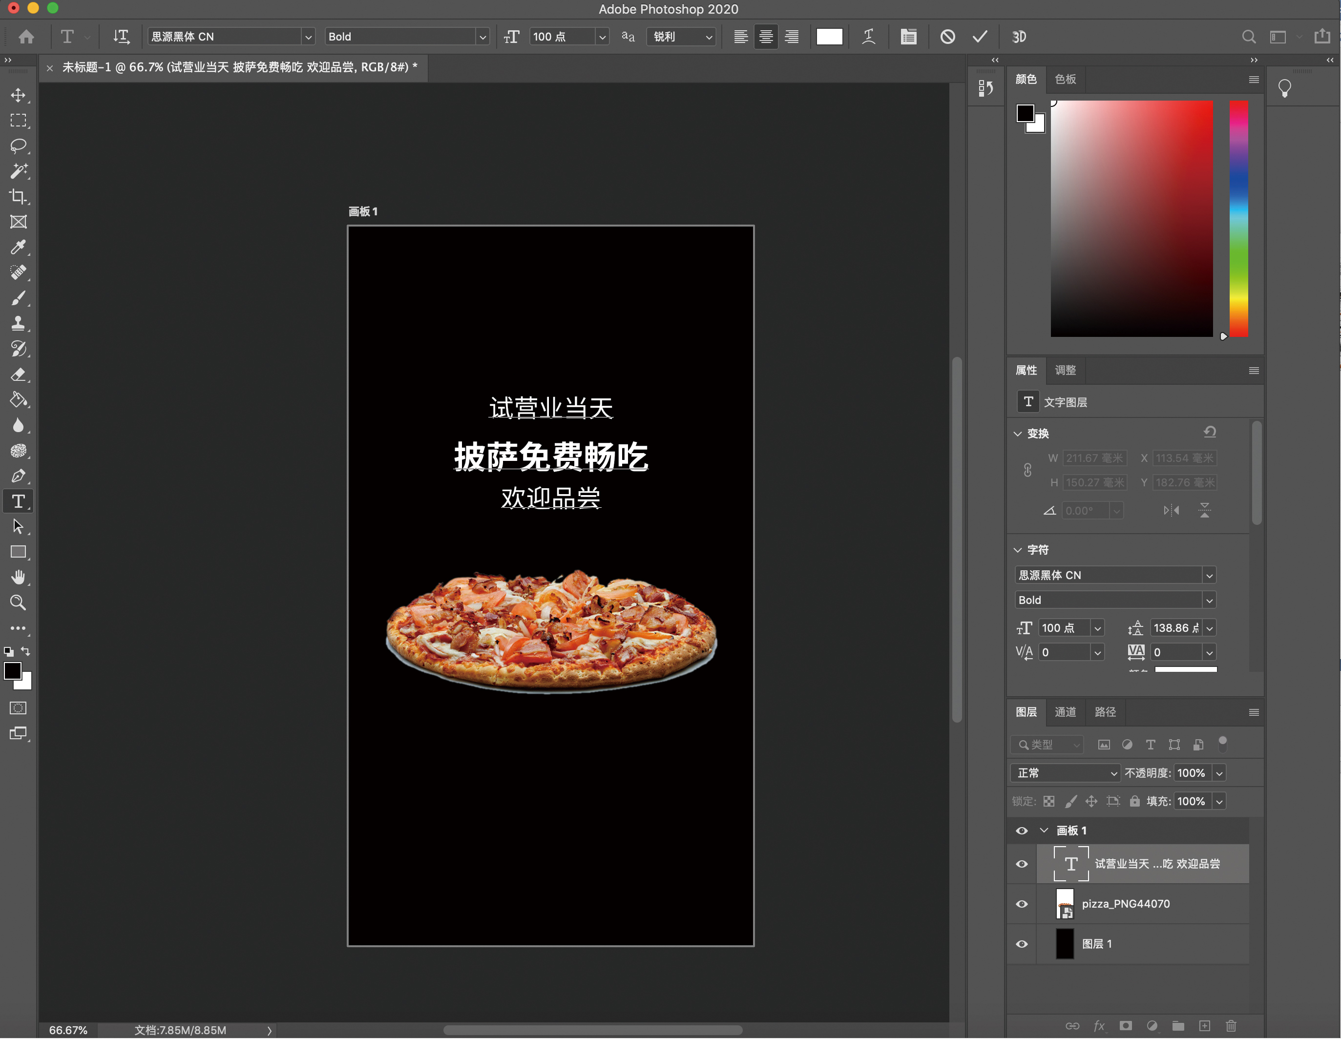1341x1039 pixels.
Task: Select the Horizontal Type tool
Action: coord(19,501)
